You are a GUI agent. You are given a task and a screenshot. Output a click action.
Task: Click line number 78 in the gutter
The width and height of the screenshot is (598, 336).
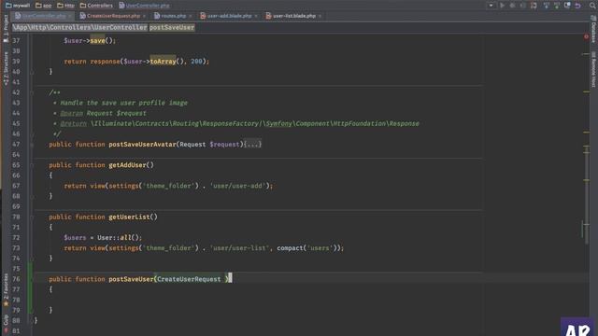16,300
